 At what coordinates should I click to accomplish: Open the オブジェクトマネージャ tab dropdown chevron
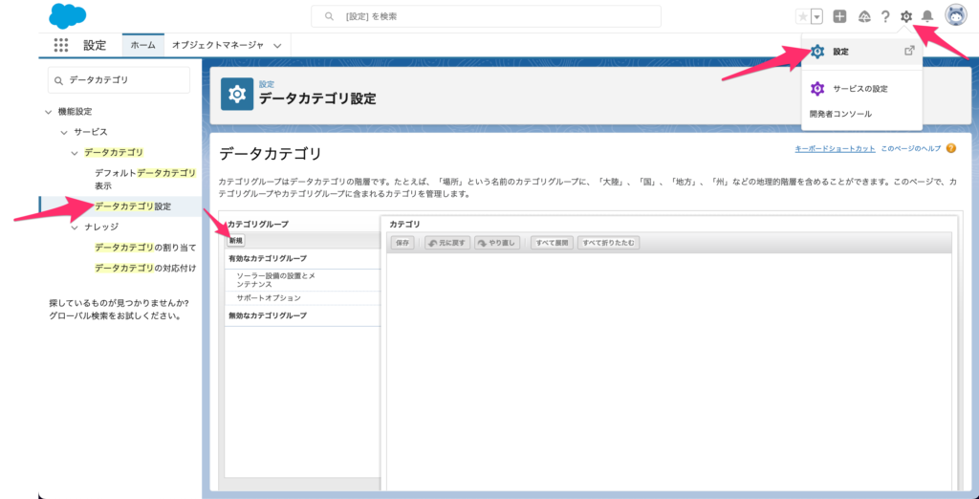pyautogui.click(x=277, y=46)
